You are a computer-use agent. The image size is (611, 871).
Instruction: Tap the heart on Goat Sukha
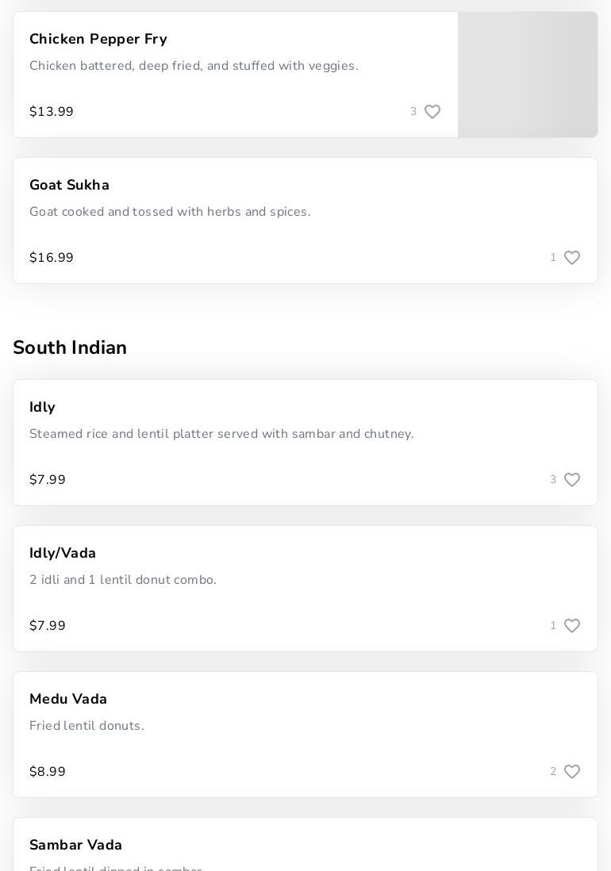pos(572,258)
